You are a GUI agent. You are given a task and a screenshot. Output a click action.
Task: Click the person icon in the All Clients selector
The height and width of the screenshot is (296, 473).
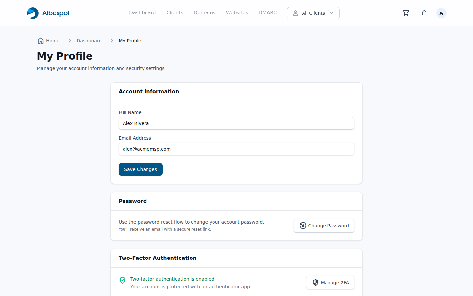pyautogui.click(x=295, y=13)
